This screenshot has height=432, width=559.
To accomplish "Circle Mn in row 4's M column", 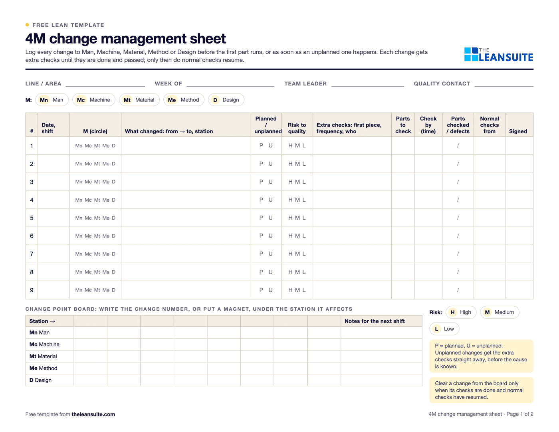I will tap(79, 200).
